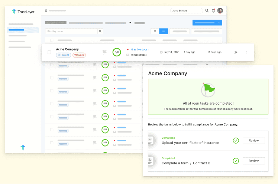This screenshot has height=184, width=278.
Task: Open the 6 active docs link
Action: coord(140,49)
